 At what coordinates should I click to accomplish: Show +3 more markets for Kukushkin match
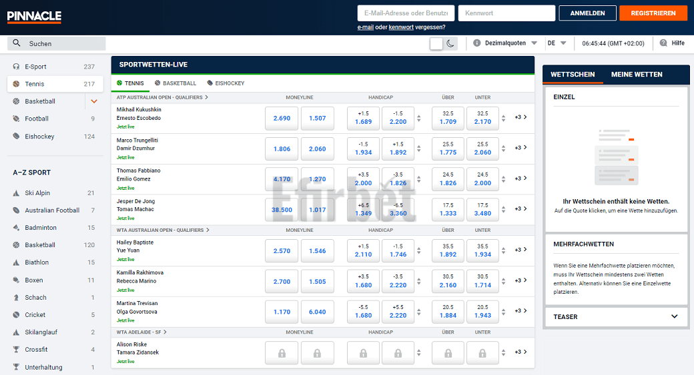[520, 117]
